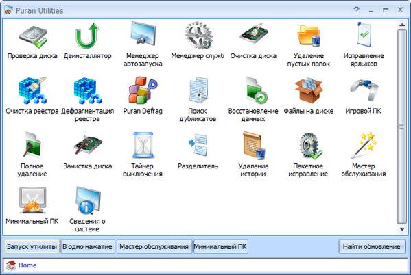Click the Найти обновление button

click(x=372, y=246)
